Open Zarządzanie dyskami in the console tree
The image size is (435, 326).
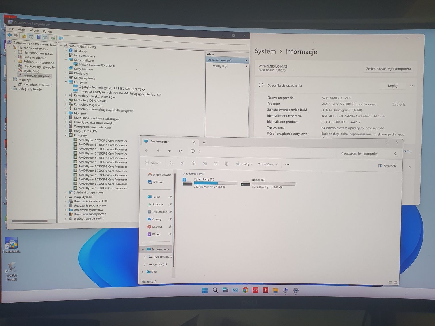(x=37, y=85)
